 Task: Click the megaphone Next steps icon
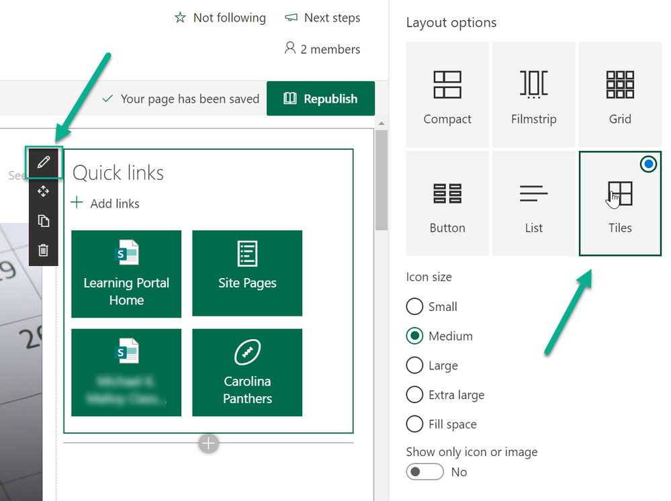coord(291,17)
